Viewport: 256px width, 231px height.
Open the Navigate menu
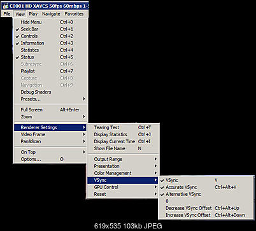[x=51, y=14]
